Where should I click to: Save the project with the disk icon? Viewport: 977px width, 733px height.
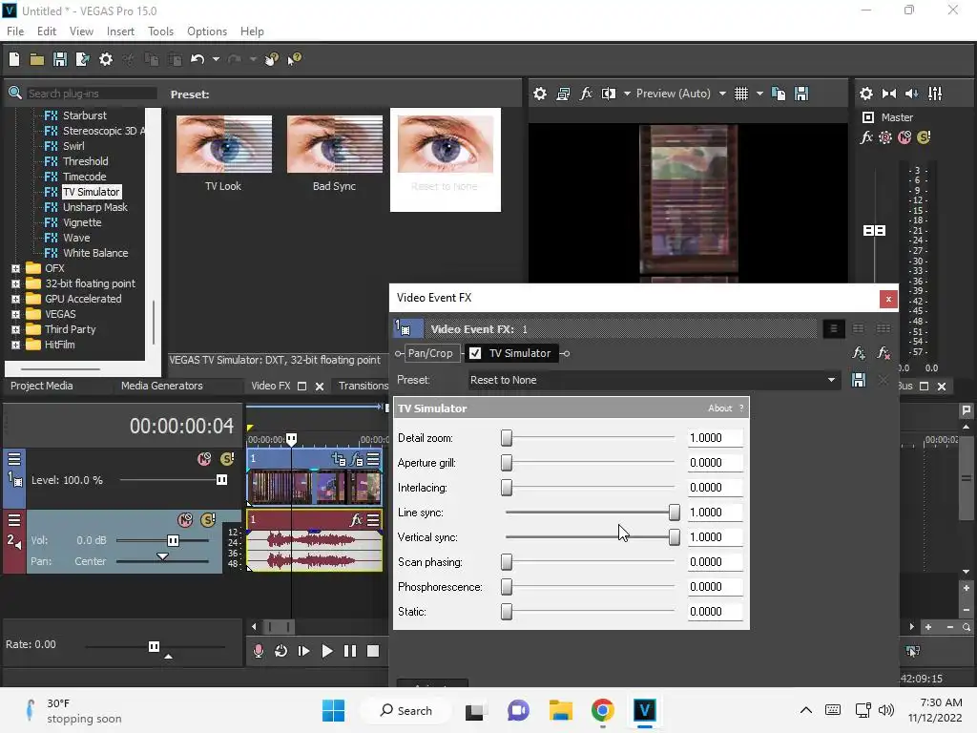[x=60, y=59]
